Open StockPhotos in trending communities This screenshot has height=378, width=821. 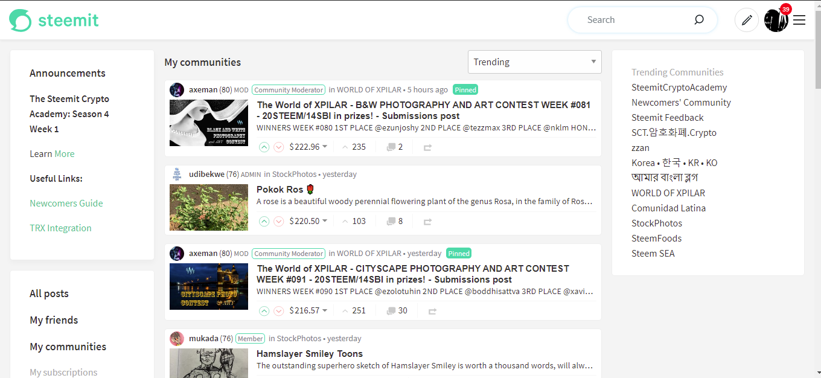point(657,223)
